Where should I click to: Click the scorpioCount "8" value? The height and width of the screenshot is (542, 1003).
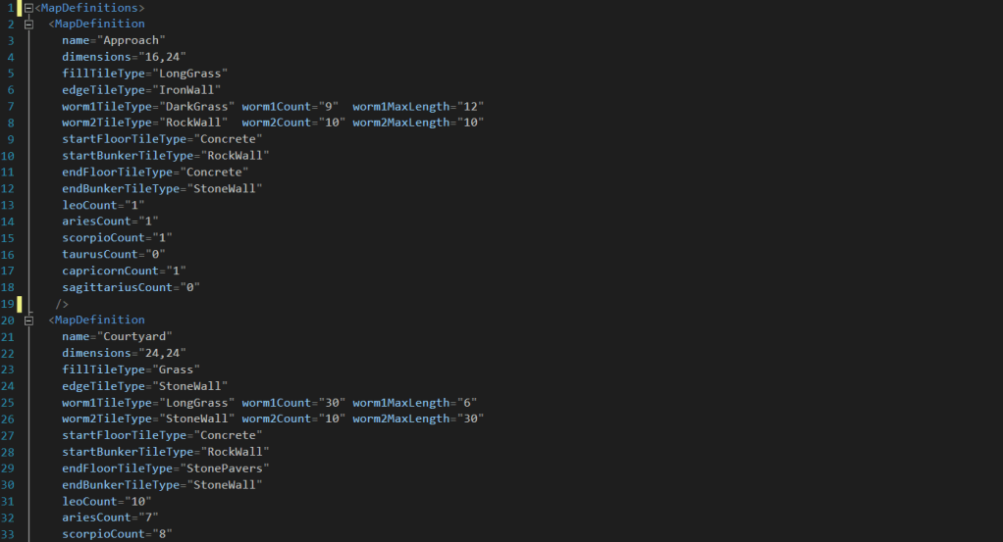point(152,534)
